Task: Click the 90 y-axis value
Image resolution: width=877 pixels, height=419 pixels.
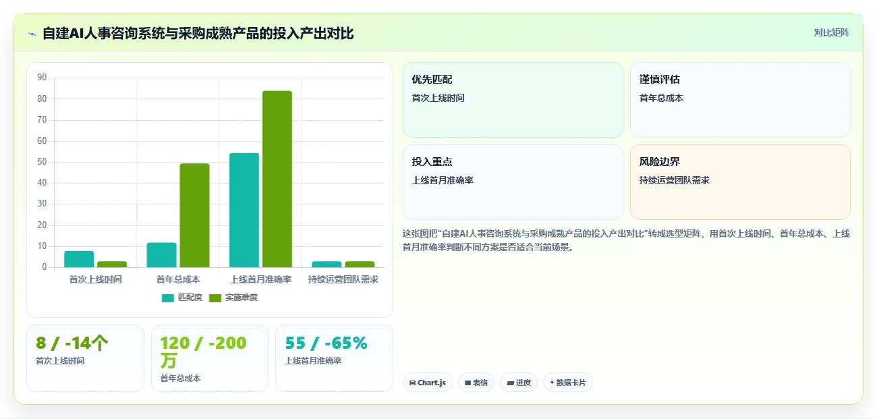Action: (x=42, y=78)
